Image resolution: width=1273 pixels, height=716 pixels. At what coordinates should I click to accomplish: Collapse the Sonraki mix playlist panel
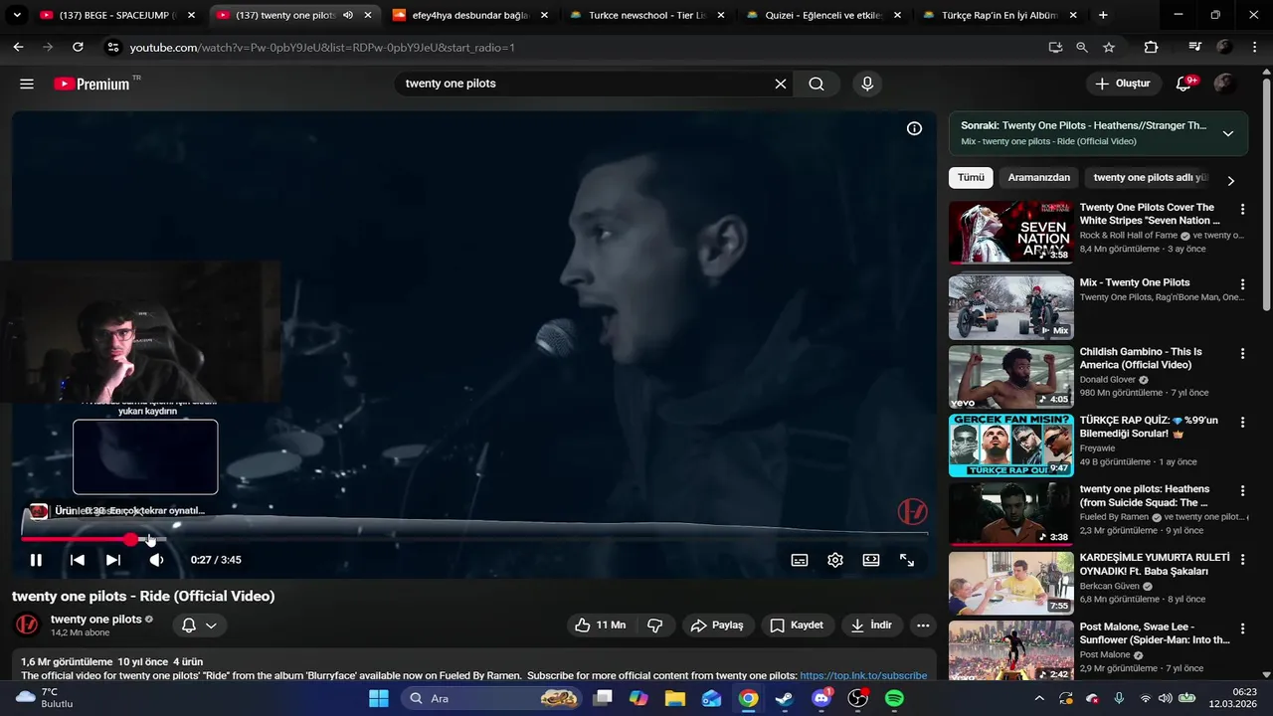[x=1228, y=133]
